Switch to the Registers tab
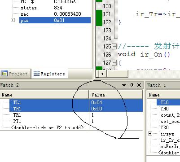 (49, 74)
